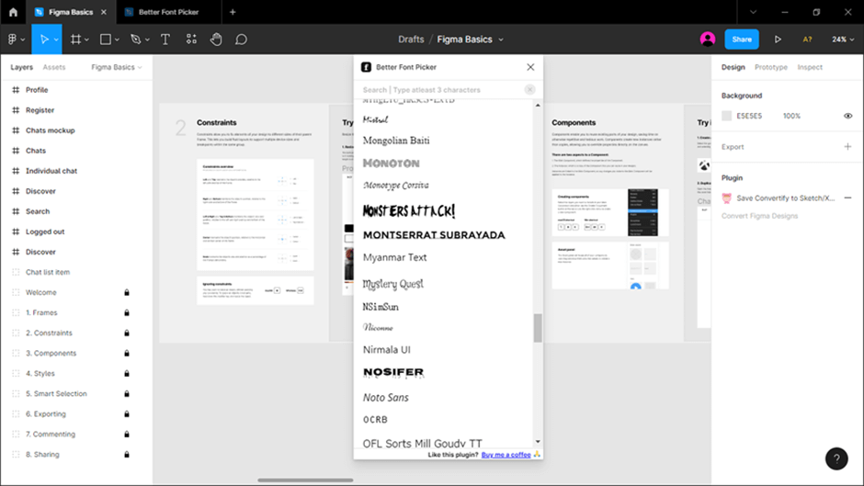Remove the Save Convertify plugin entry
The height and width of the screenshot is (486, 864).
(847, 198)
